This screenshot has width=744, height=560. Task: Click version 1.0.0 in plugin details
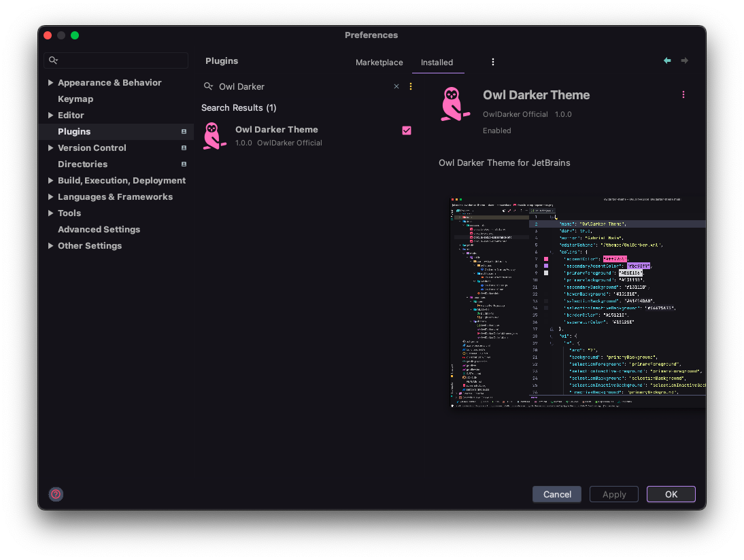click(x=563, y=114)
